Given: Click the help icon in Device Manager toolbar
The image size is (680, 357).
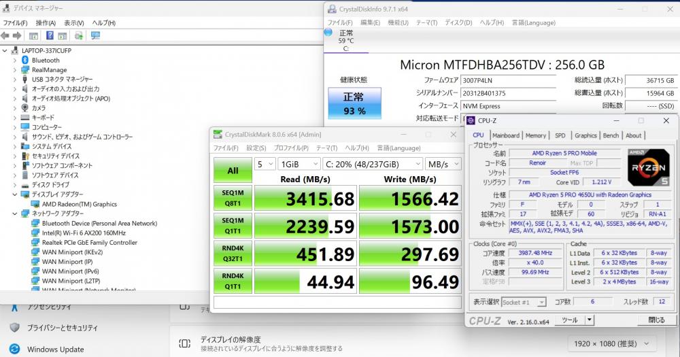Looking at the screenshot, I should 50,35.
